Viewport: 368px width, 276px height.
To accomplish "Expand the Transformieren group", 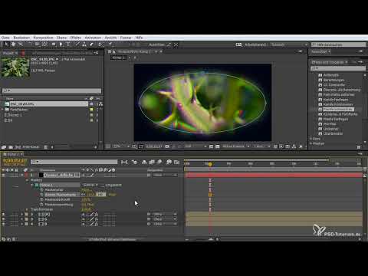I will coord(27,209).
